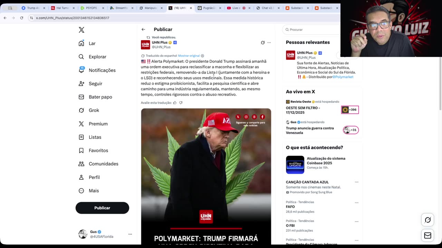Viewport: 442px width, 248px height.
Task: Open Premium in sidebar
Action: pos(93,124)
